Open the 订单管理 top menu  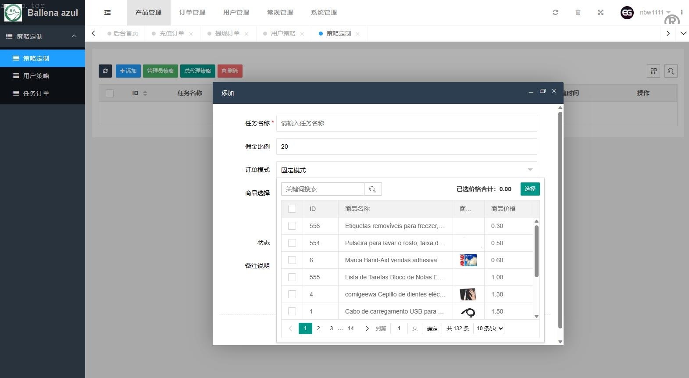coord(192,13)
